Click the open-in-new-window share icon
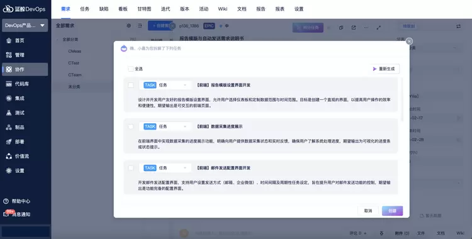The height and width of the screenshot is (239, 472). click(354, 28)
